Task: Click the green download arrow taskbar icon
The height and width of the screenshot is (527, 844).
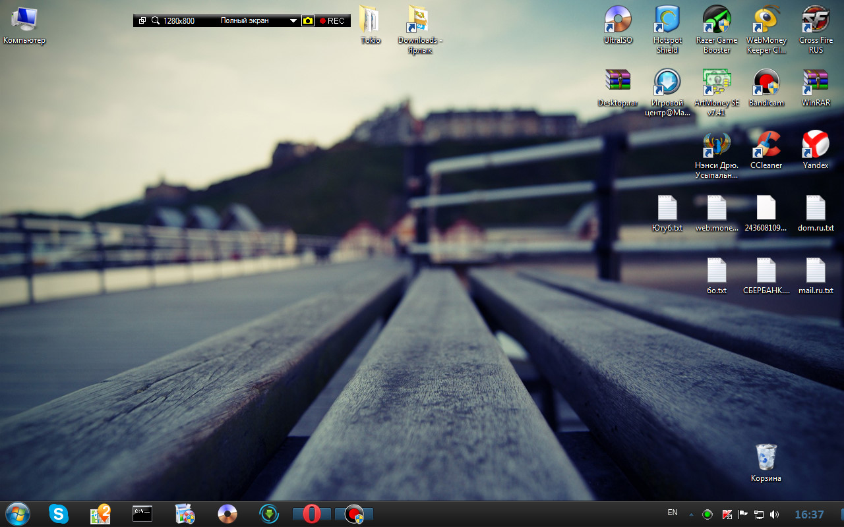Action: [269, 514]
